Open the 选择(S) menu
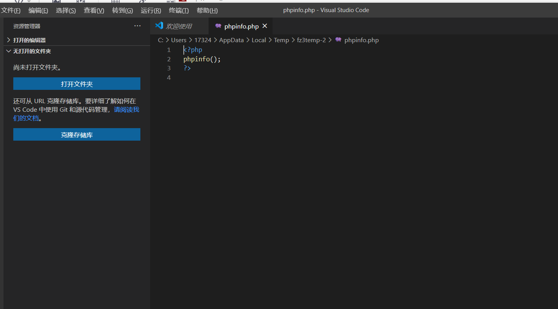This screenshot has height=309, width=558. [66, 11]
